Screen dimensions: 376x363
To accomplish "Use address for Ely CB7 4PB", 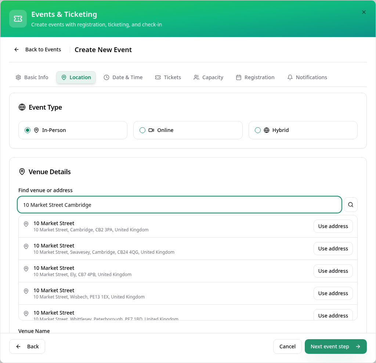I will click(333, 271).
